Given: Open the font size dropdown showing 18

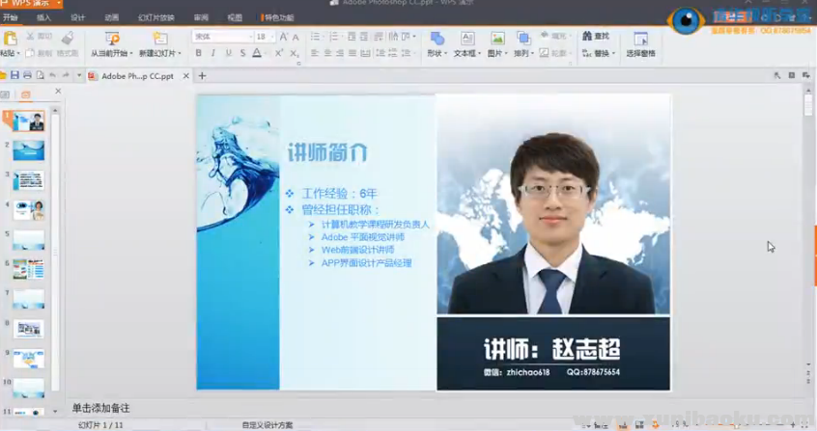Looking at the screenshot, I should [x=265, y=37].
